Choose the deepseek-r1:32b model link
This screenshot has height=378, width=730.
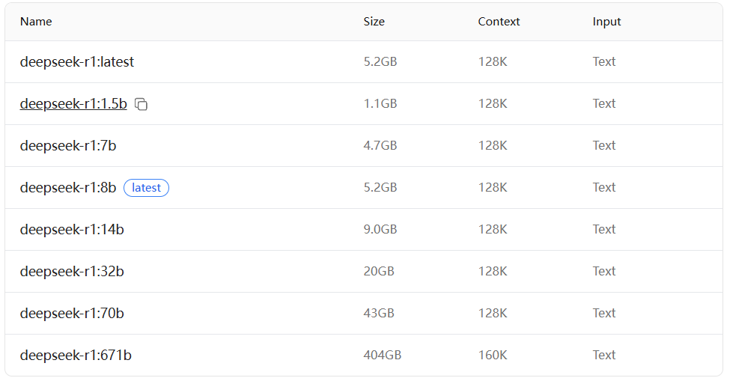72,272
